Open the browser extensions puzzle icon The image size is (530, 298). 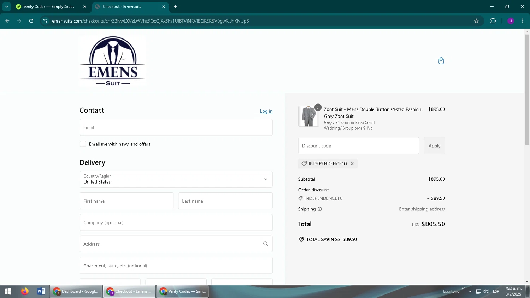pyautogui.click(x=493, y=21)
